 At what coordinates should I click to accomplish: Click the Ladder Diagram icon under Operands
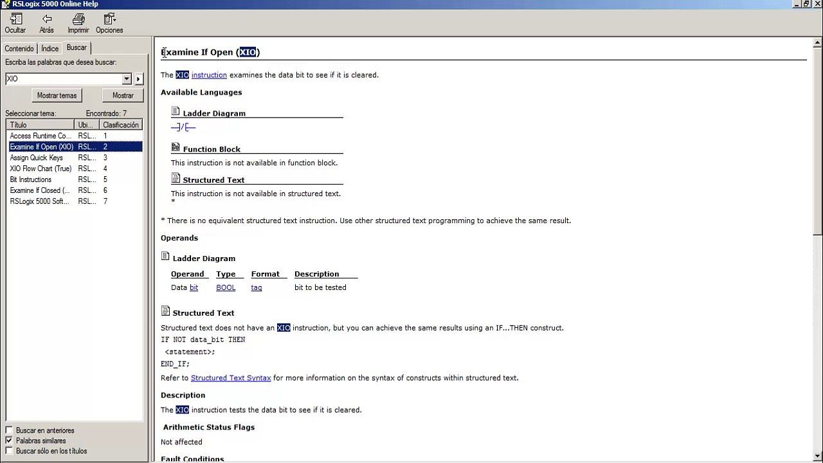pyautogui.click(x=165, y=257)
